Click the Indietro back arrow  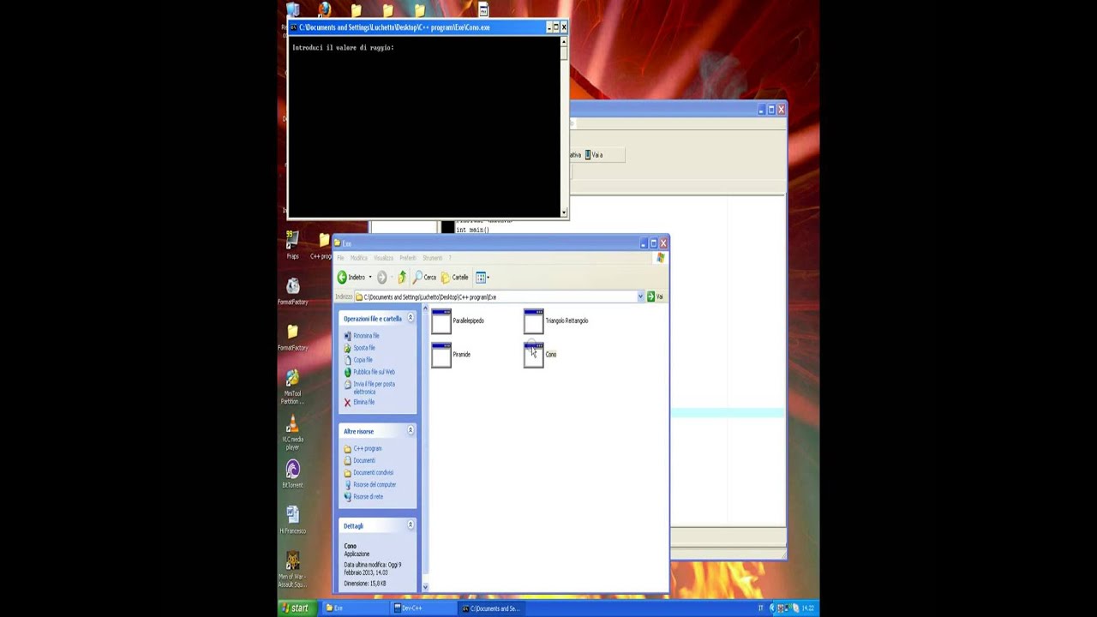tap(351, 277)
